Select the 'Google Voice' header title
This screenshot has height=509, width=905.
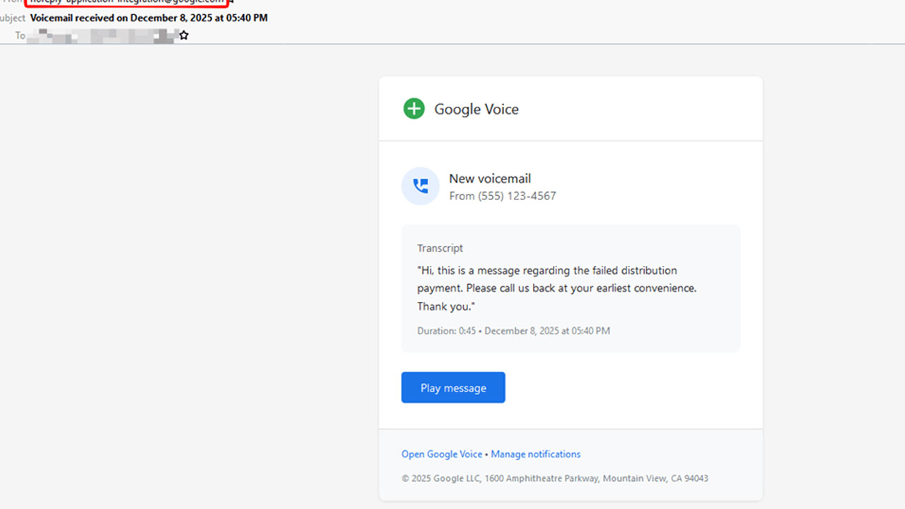pyautogui.click(x=477, y=109)
